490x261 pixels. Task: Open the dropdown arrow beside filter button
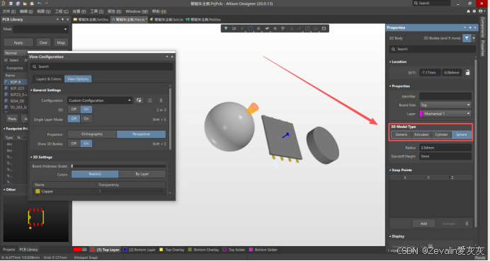point(474,38)
